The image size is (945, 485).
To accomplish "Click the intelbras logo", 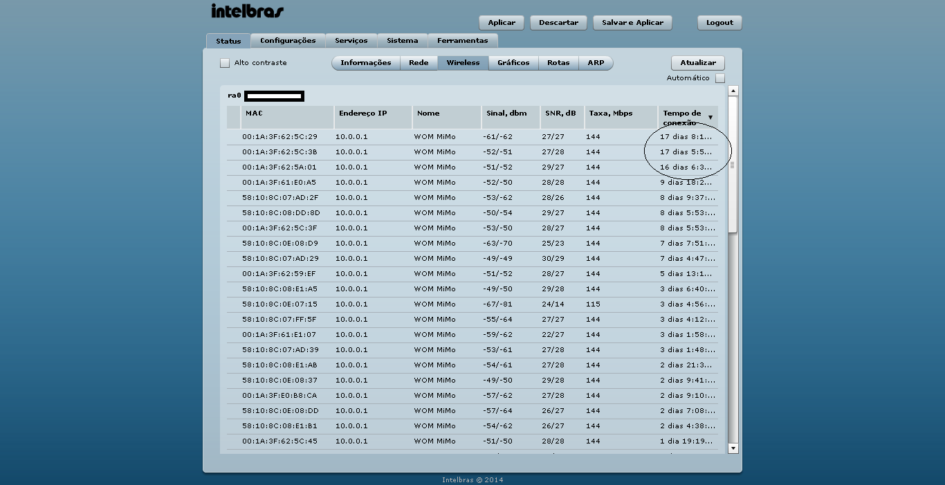I will click(247, 12).
